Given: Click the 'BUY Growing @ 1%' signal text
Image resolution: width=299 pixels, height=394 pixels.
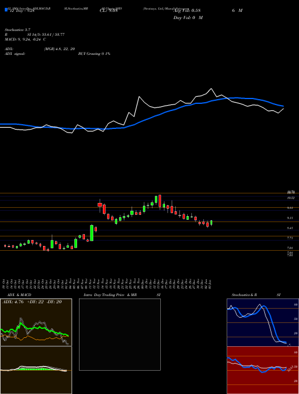Looking at the screenshot, I should coord(94,54).
